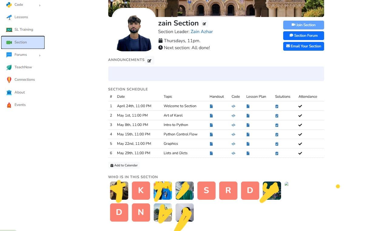Open the handout icon for Welcome to Section

211,106
